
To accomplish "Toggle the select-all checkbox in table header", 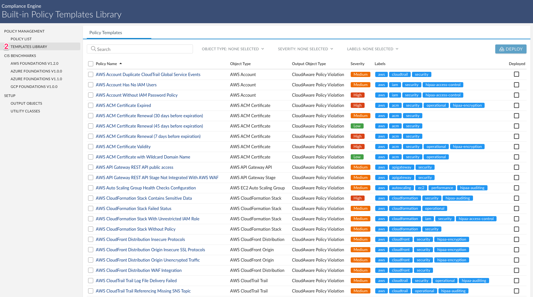I will (x=91, y=64).
